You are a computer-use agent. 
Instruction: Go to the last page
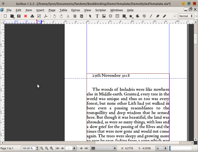(x=86, y=148)
